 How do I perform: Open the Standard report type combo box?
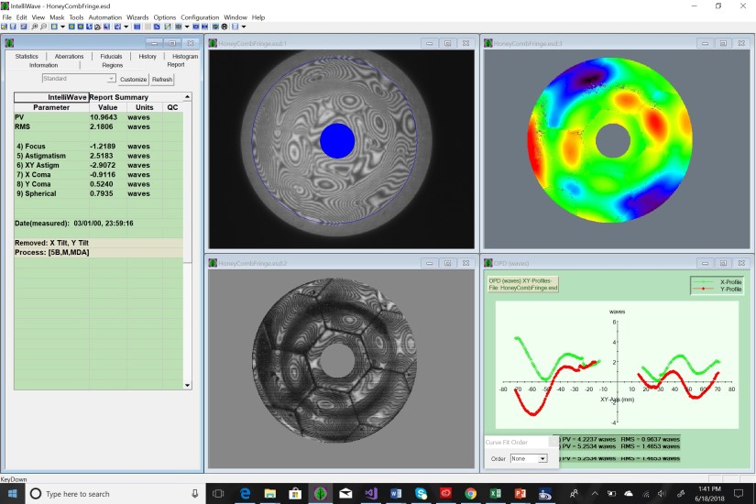point(79,79)
